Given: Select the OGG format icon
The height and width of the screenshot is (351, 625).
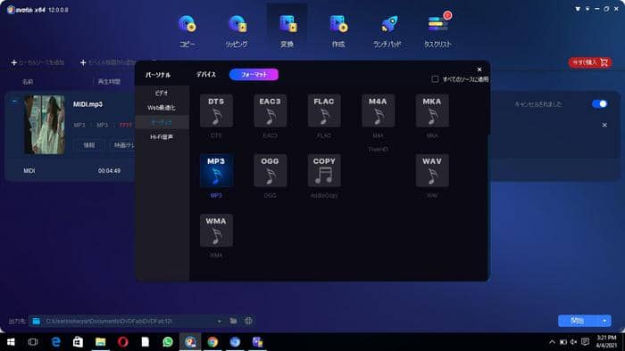Looking at the screenshot, I should click(270, 170).
